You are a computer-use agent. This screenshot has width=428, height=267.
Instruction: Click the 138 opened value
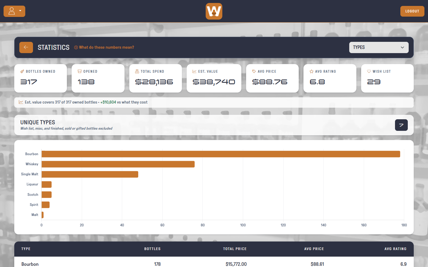click(86, 82)
